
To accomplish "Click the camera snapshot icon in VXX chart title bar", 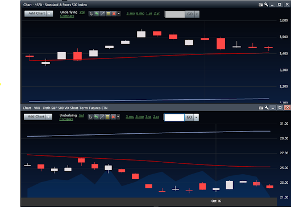I will click(261, 108).
